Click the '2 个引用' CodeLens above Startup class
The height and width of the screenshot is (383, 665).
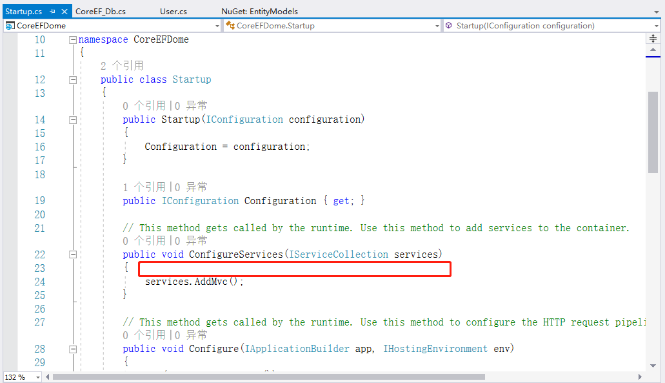coord(122,66)
